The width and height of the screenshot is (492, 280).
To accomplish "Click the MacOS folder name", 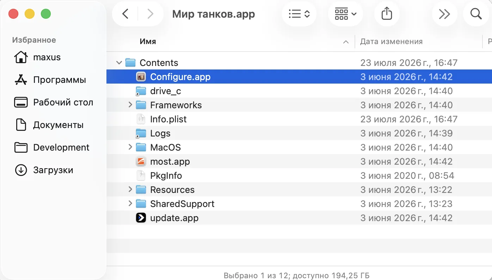I will (165, 147).
